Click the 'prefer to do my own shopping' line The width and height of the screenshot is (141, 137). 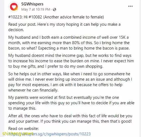click(x=56, y=66)
